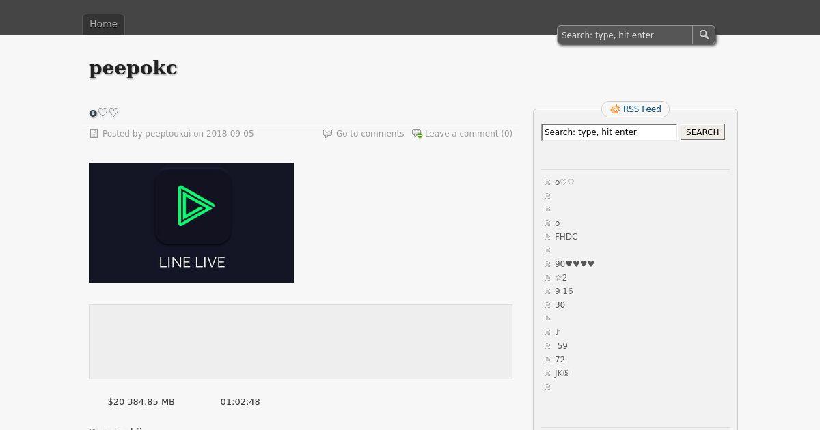
Task: Click the orange RSS feed icon
Action: pyautogui.click(x=615, y=109)
